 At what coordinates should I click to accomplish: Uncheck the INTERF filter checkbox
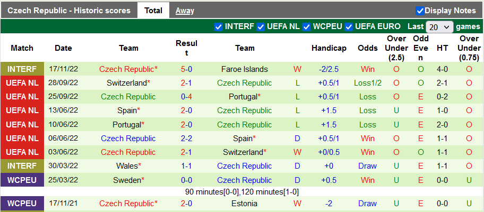(218, 26)
